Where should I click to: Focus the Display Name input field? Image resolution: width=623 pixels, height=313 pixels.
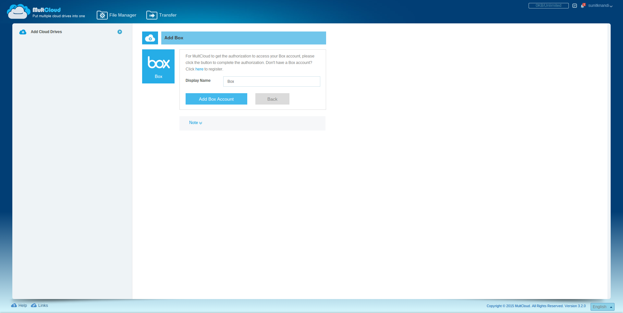pos(272,81)
